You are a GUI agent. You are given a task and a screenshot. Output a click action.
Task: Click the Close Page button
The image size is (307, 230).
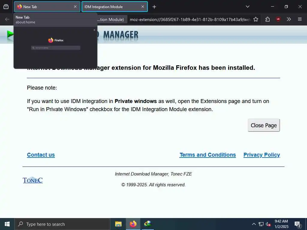pyautogui.click(x=264, y=125)
